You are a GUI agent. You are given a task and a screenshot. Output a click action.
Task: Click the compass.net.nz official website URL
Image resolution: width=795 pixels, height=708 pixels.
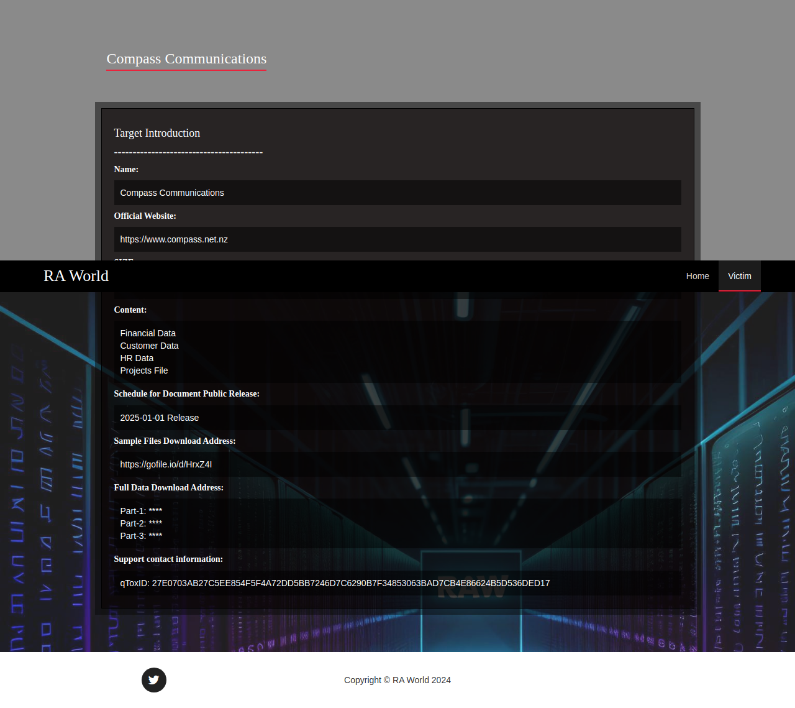click(174, 239)
